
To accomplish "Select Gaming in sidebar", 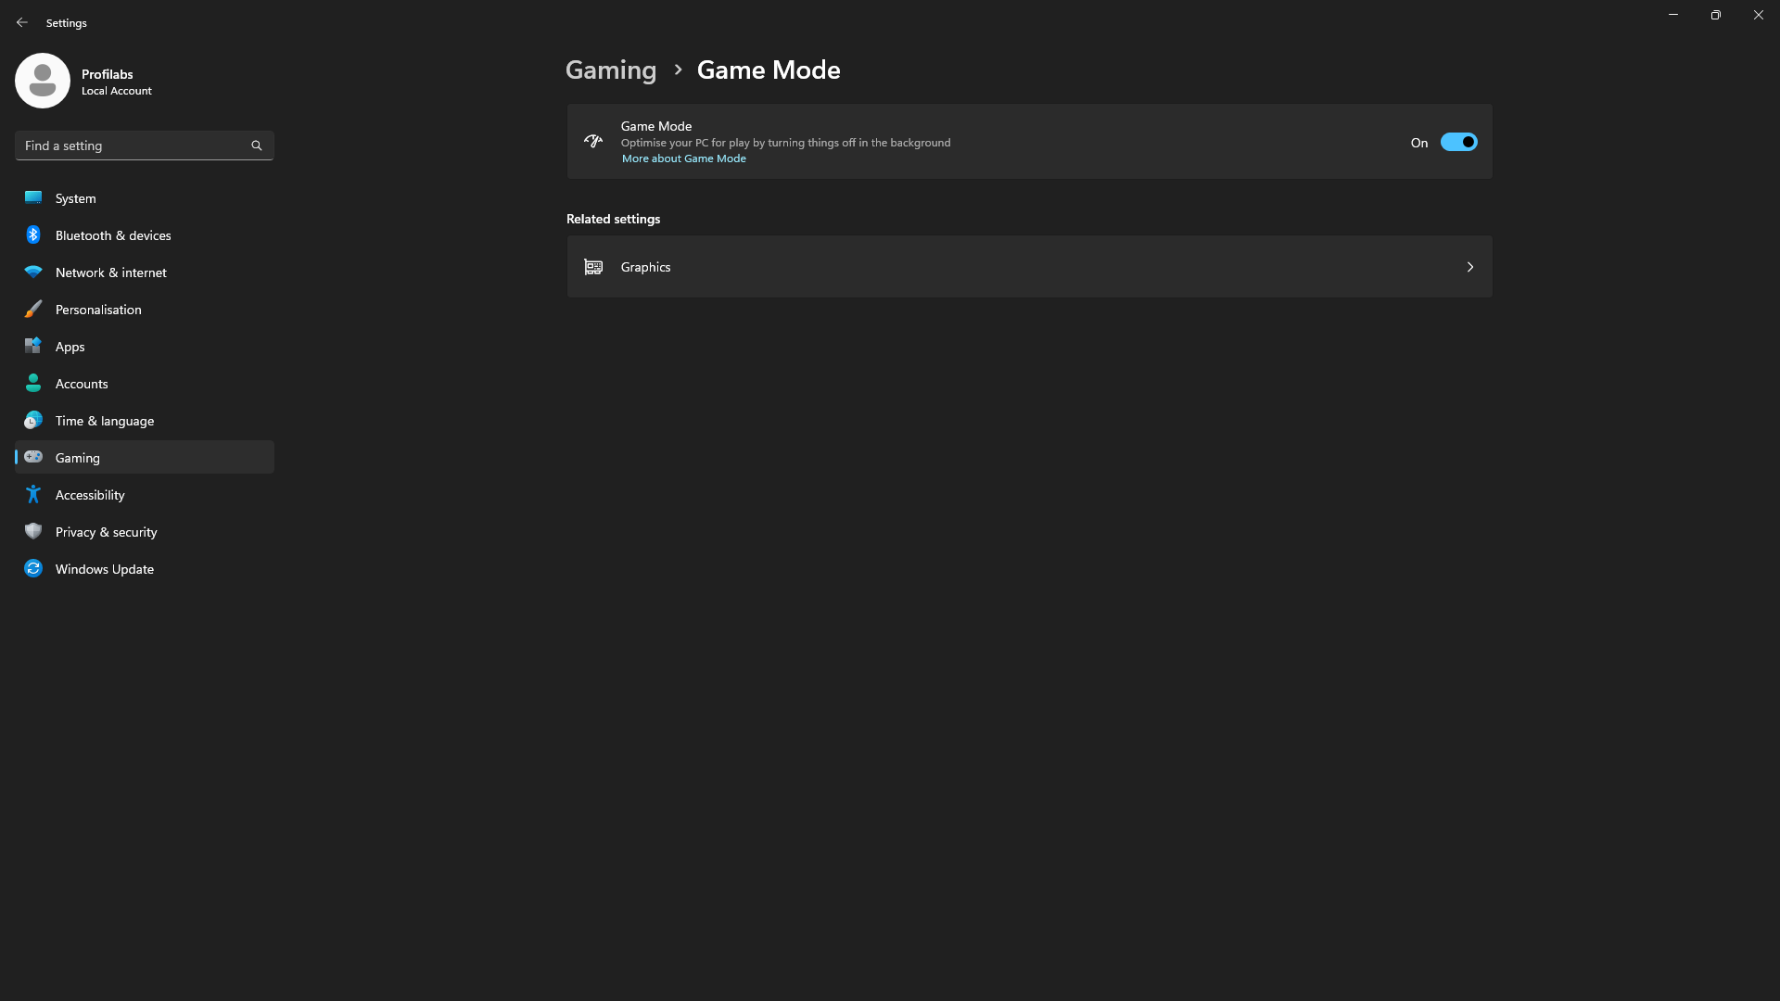I will [x=145, y=457].
